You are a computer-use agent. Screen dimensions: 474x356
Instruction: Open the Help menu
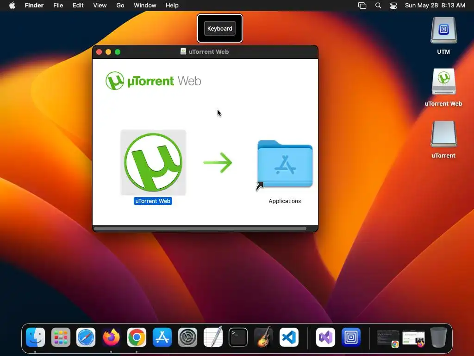tap(172, 6)
